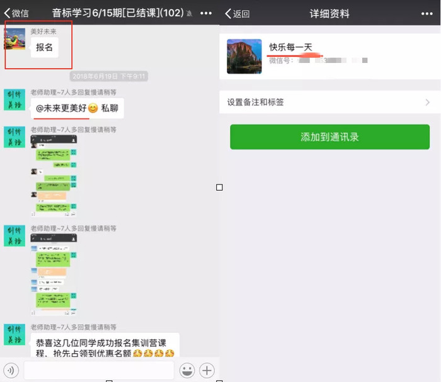Click the message text input field
Viewport: 441px width, 382px height.
coord(98,370)
